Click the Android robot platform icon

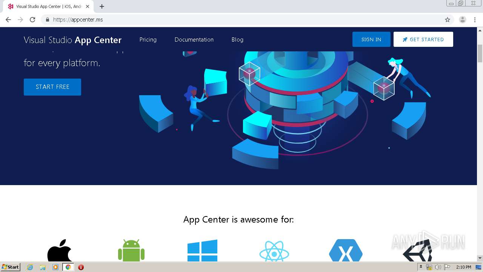(131, 250)
